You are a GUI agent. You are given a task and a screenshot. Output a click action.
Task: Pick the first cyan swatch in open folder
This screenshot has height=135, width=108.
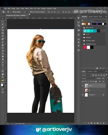85,31
